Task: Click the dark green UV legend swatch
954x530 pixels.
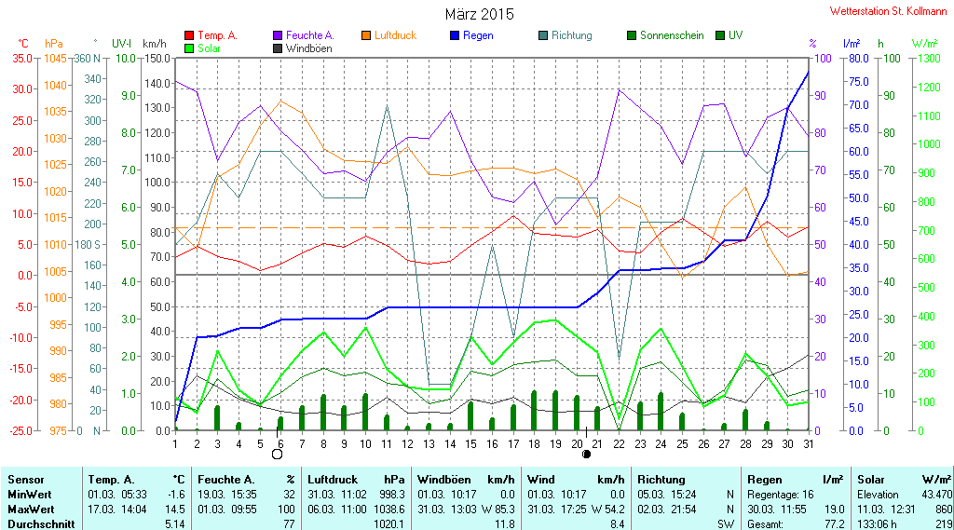Action: pyautogui.click(x=720, y=36)
